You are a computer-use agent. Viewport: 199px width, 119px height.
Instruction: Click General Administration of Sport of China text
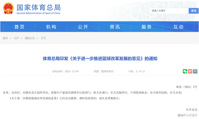38,13
